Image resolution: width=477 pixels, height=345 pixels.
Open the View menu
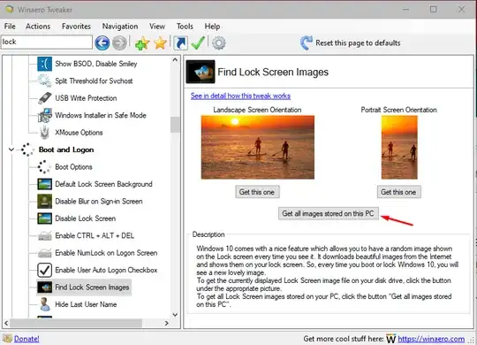(x=157, y=27)
